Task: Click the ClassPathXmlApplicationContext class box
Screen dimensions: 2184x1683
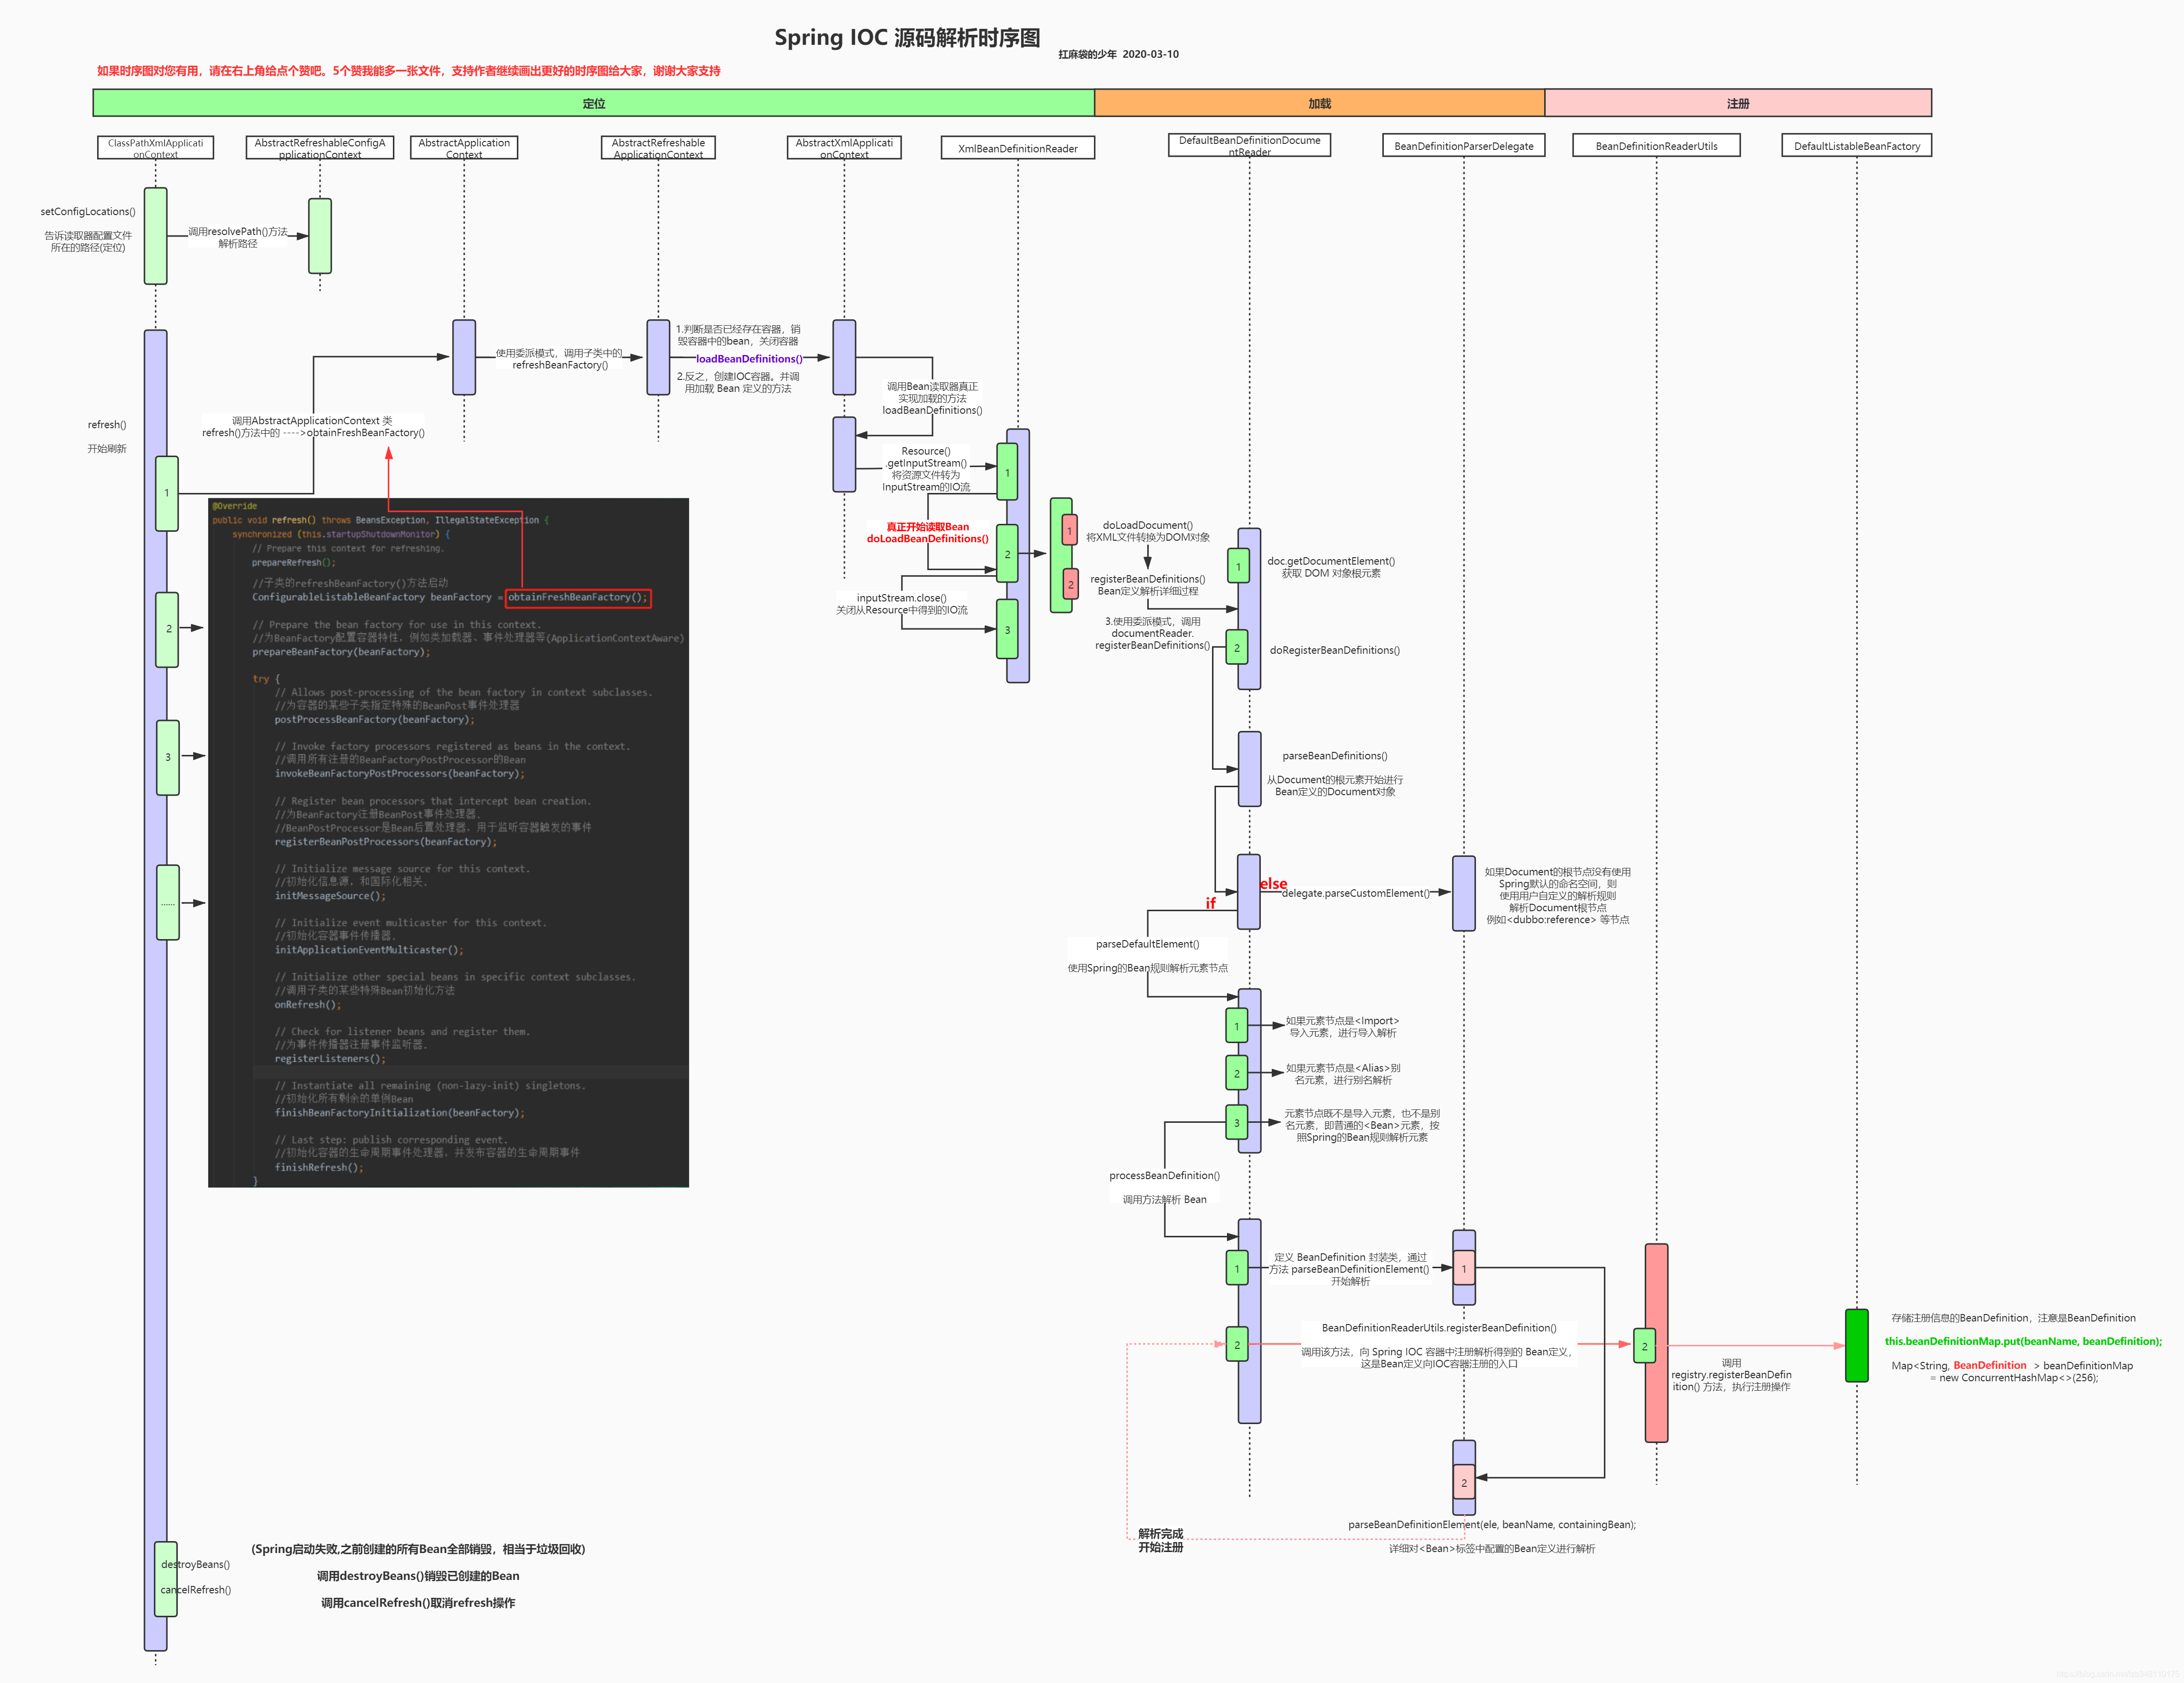Action: coord(155,148)
